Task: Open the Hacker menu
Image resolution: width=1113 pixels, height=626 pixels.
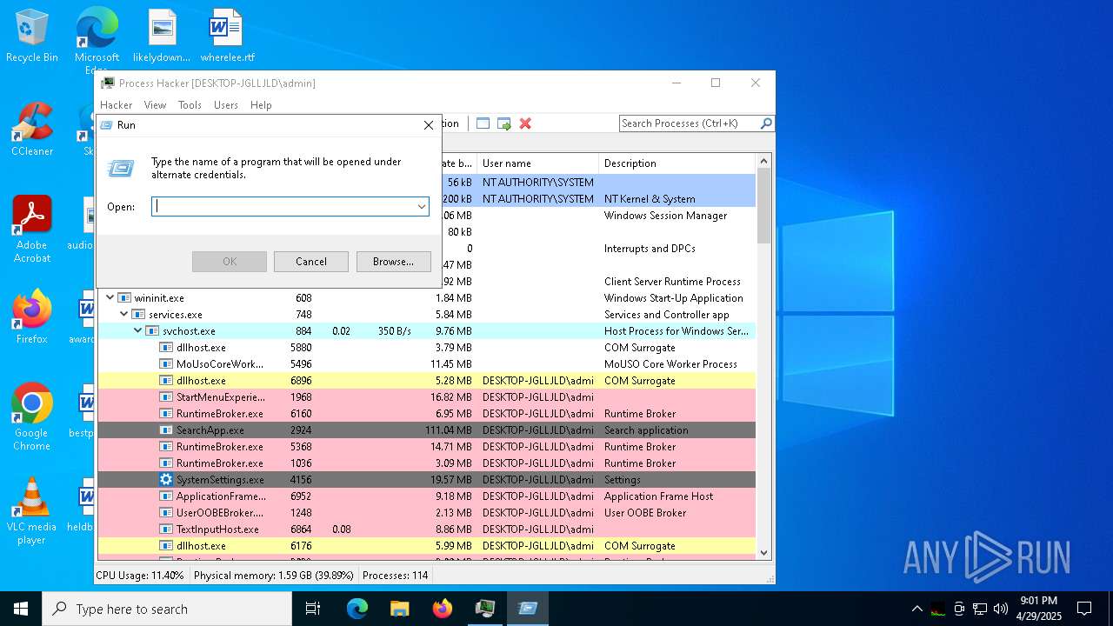Action: 117,105
